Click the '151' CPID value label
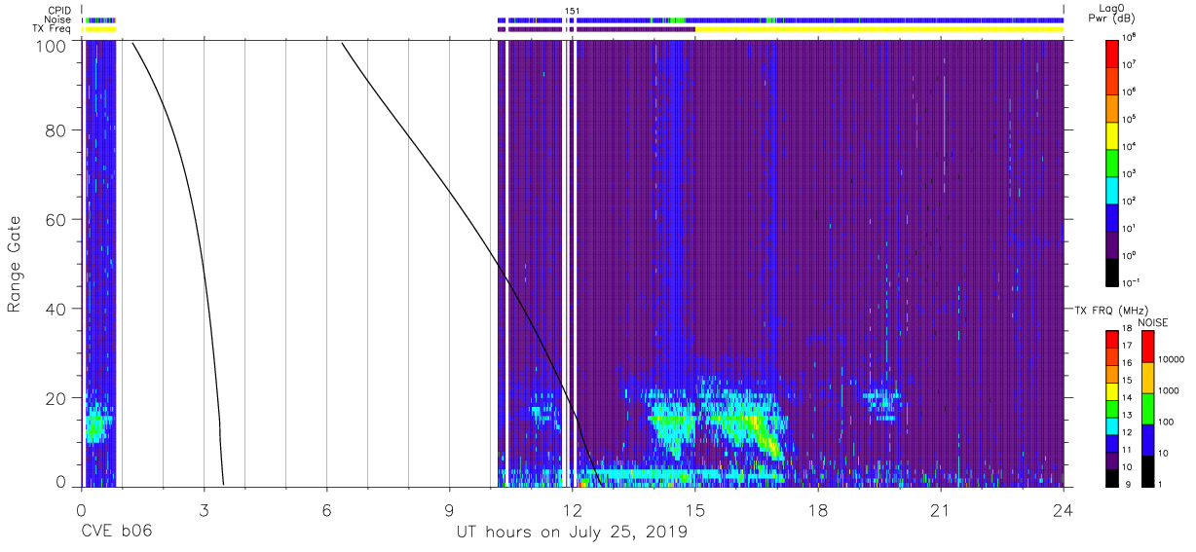The width and height of the screenshot is (1196, 552). coord(573,11)
